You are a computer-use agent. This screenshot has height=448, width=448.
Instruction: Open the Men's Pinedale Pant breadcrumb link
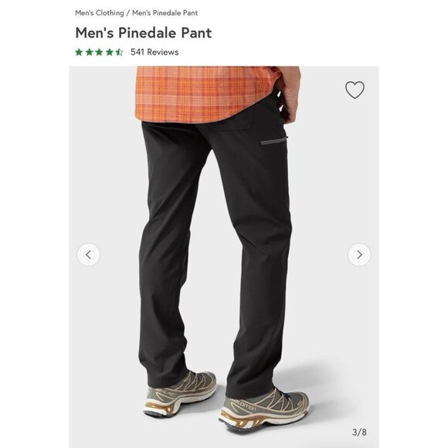pyautogui.click(x=165, y=13)
